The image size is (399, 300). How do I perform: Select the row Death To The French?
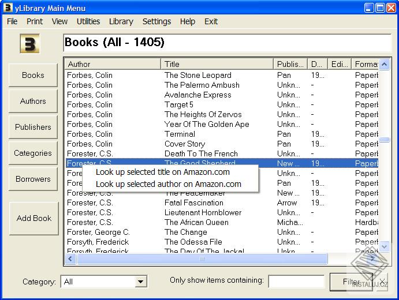[x=222, y=153]
